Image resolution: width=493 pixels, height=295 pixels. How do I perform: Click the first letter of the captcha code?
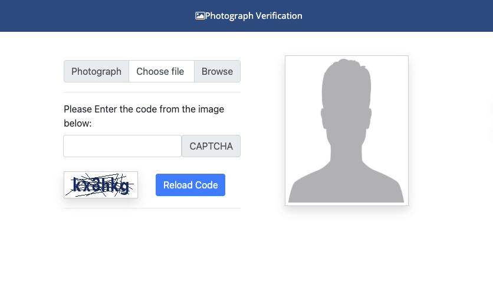(77, 185)
